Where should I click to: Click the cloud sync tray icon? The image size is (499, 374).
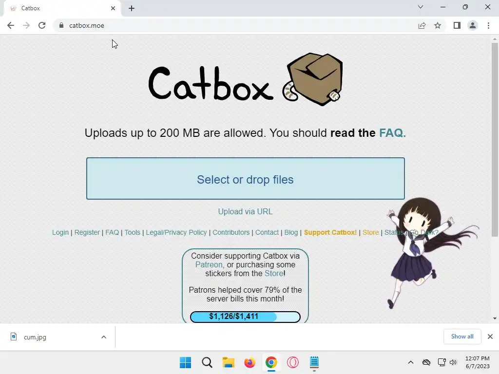point(426,362)
